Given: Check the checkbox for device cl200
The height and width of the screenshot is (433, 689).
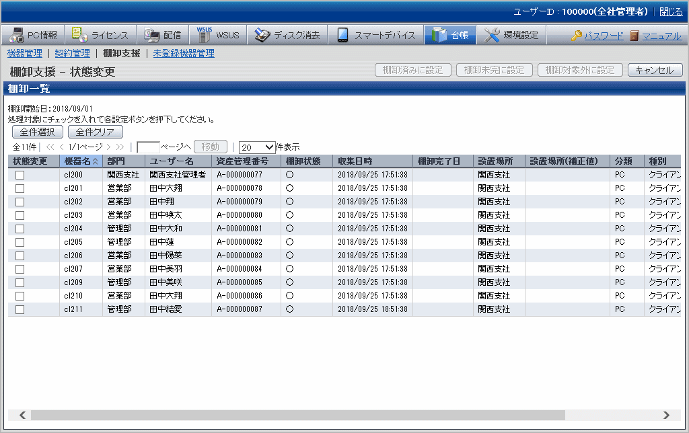Looking at the screenshot, I should [x=20, y=175].
